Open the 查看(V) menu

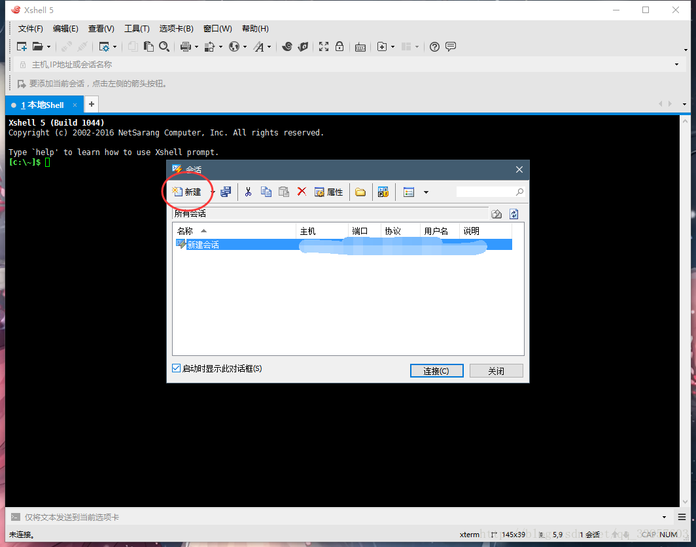coord(101,28)
